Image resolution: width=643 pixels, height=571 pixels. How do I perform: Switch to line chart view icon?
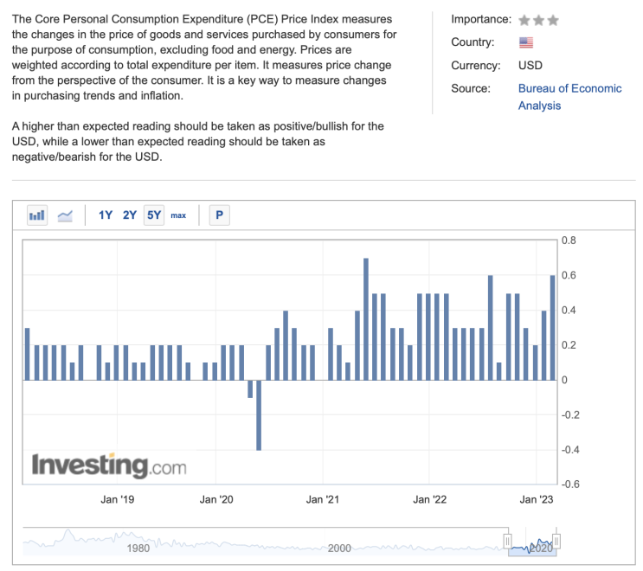coord(65,215)
